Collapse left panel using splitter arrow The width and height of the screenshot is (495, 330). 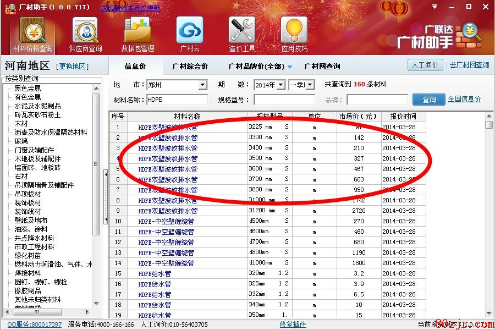tap(105, 174)
